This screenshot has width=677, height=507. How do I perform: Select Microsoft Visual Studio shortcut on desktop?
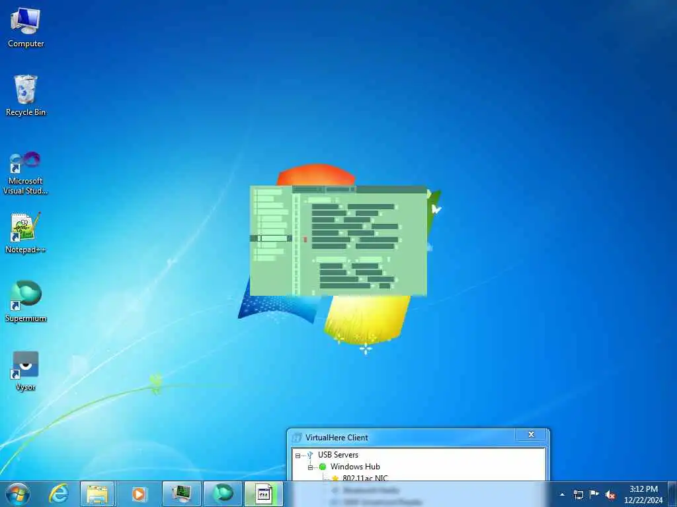pyautogui.click(x=26, y=174)
